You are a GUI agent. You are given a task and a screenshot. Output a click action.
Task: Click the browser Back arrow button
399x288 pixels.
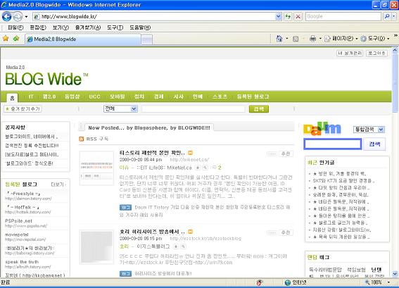coord(6,17)
